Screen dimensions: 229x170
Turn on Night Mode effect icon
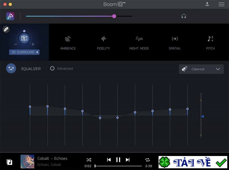tap(139, 39)
